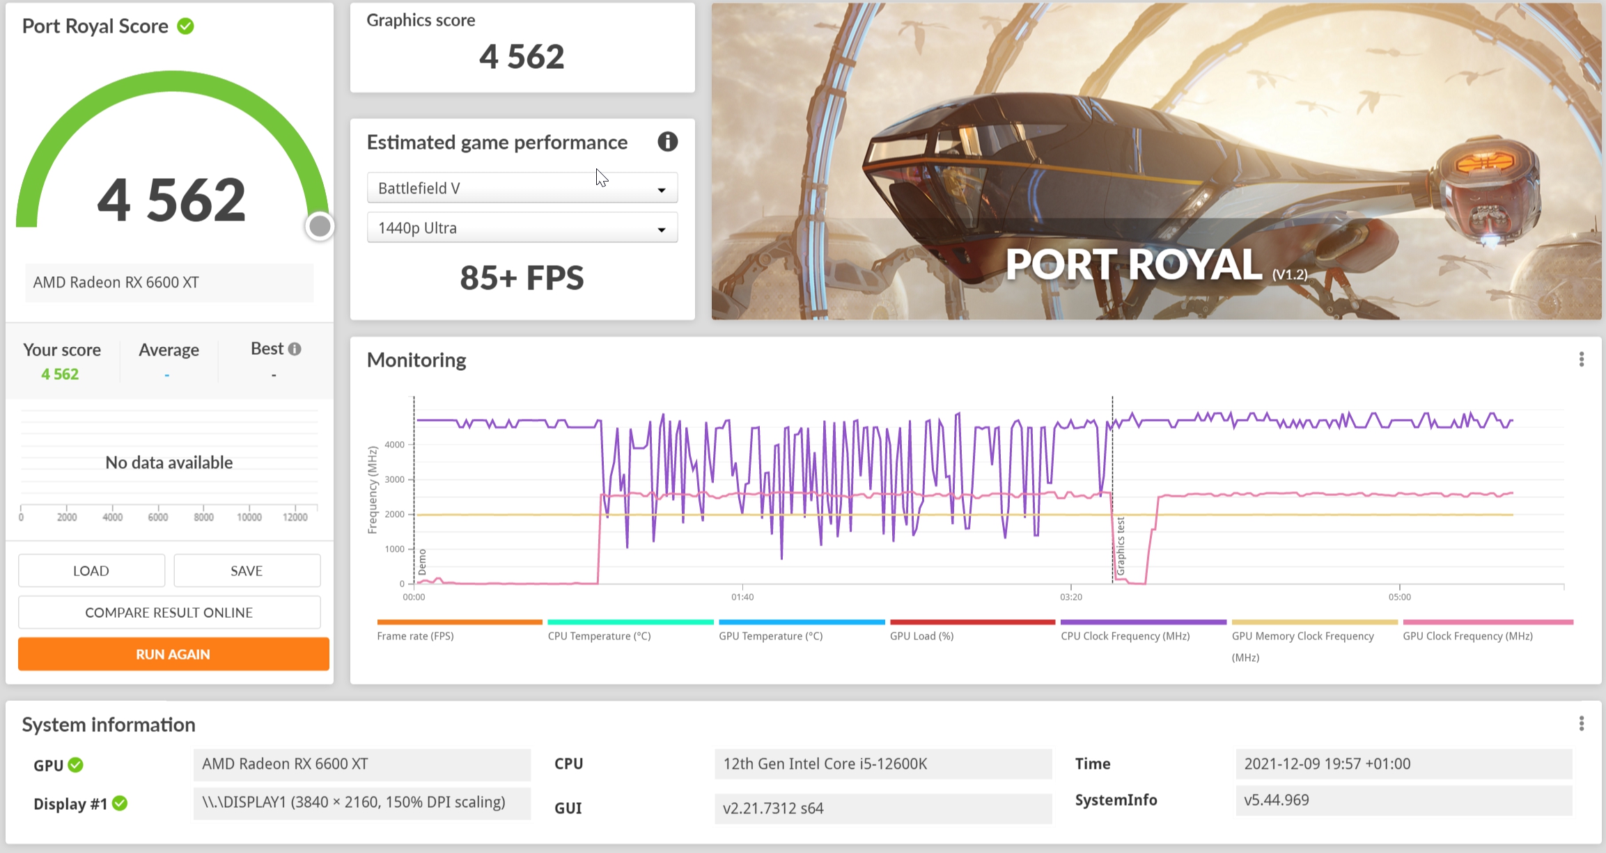Click the 85+ FPS estimate text

(x=522, y=278)
